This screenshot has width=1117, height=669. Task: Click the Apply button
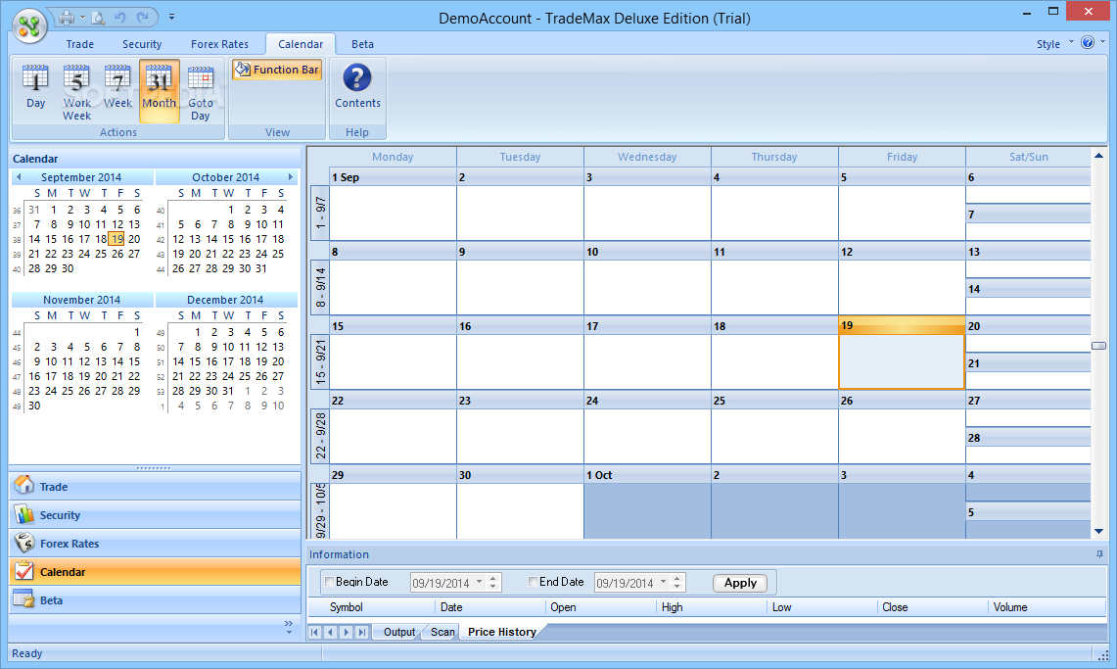[740, 583]
